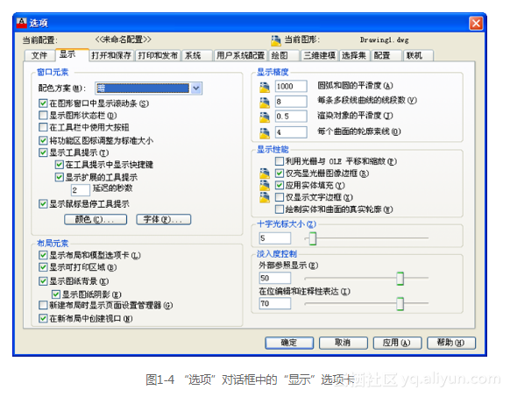Click the 外部参照显示 slider handle
Screen dimensions: 510x397
(400, 279)
